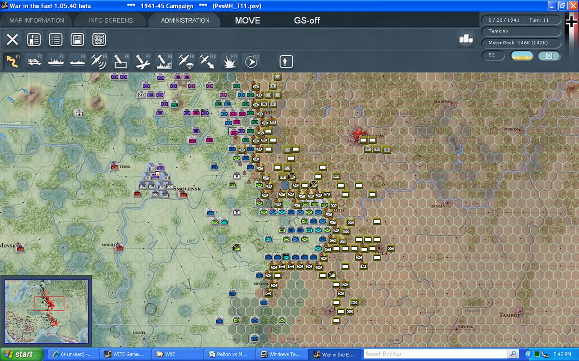Click the stacked bars statistics icon

466,39
